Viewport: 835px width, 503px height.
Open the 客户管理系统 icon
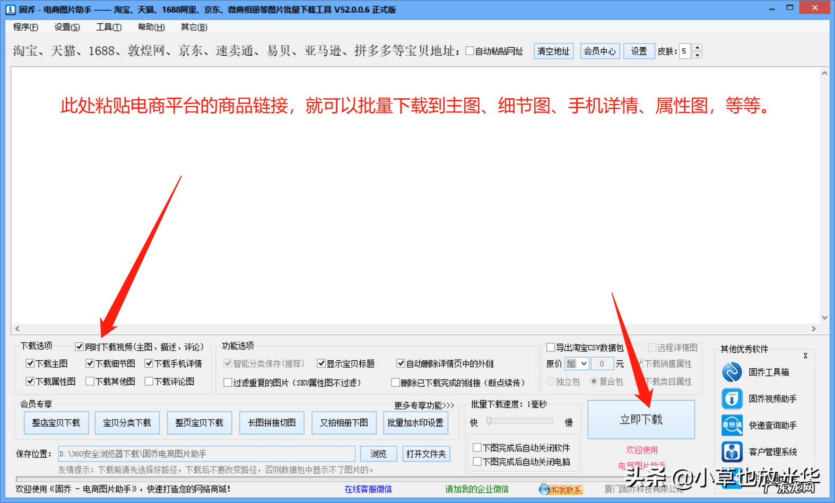pos(732,452)
